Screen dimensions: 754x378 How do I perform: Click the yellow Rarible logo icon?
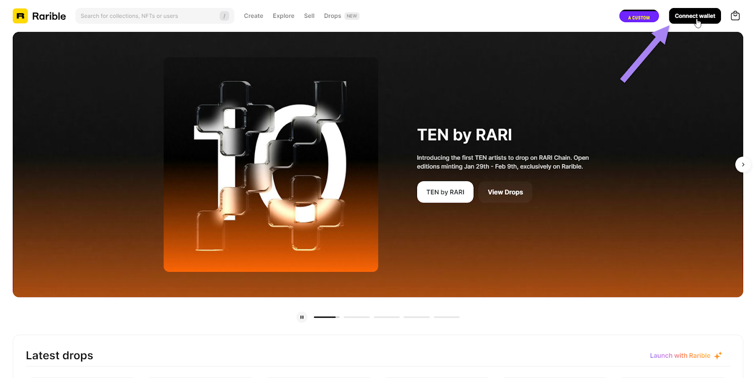[x=20, y=16]
